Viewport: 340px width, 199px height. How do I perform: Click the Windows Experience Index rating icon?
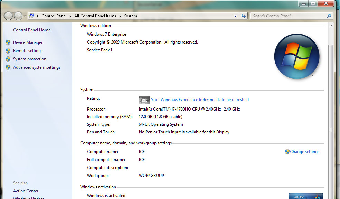(x=144, y=100)
